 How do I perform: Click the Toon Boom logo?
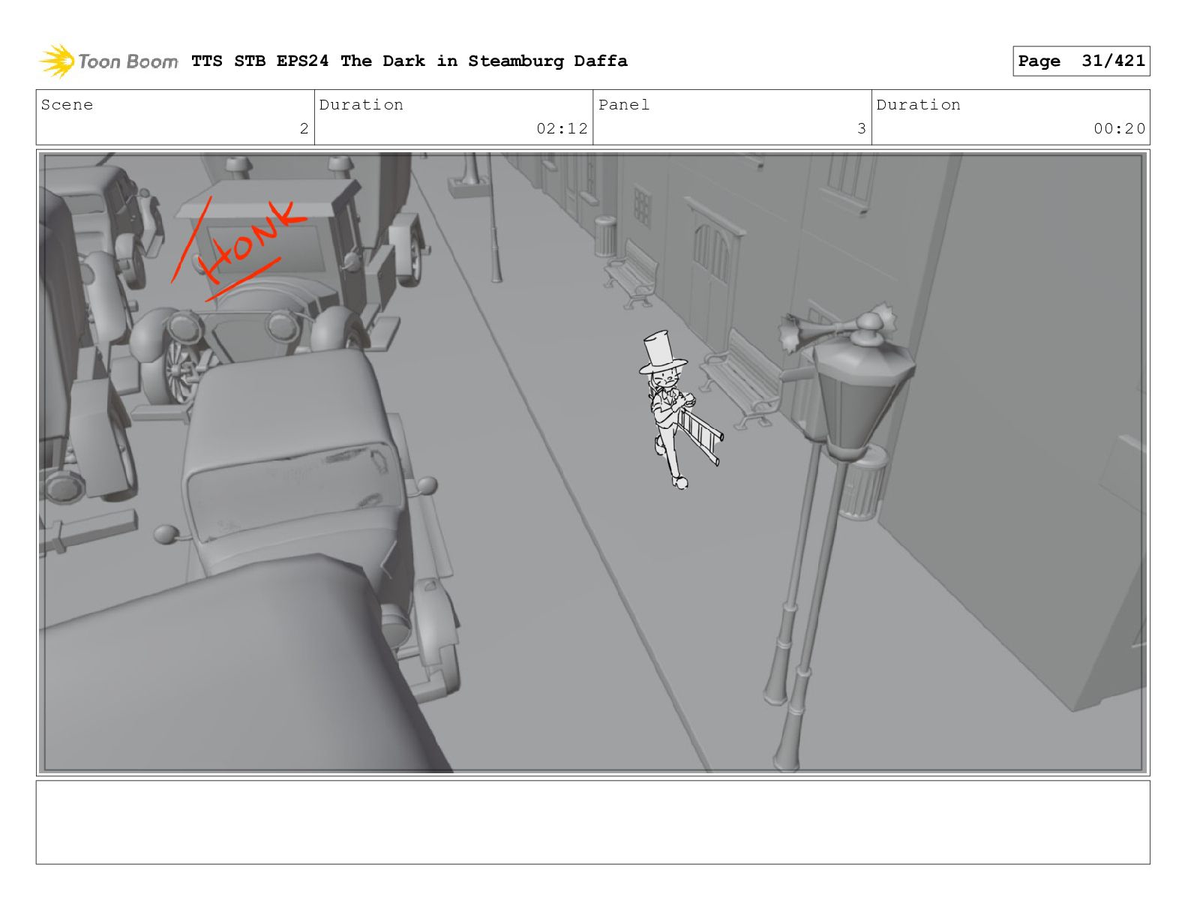(x=109, y=61)
